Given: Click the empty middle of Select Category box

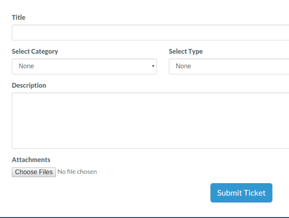Looking at the screenshot, I should point(92,66).
